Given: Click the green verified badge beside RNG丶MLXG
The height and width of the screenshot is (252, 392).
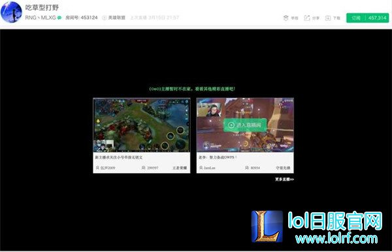Looking at the screenshot, I should (59, 18).
